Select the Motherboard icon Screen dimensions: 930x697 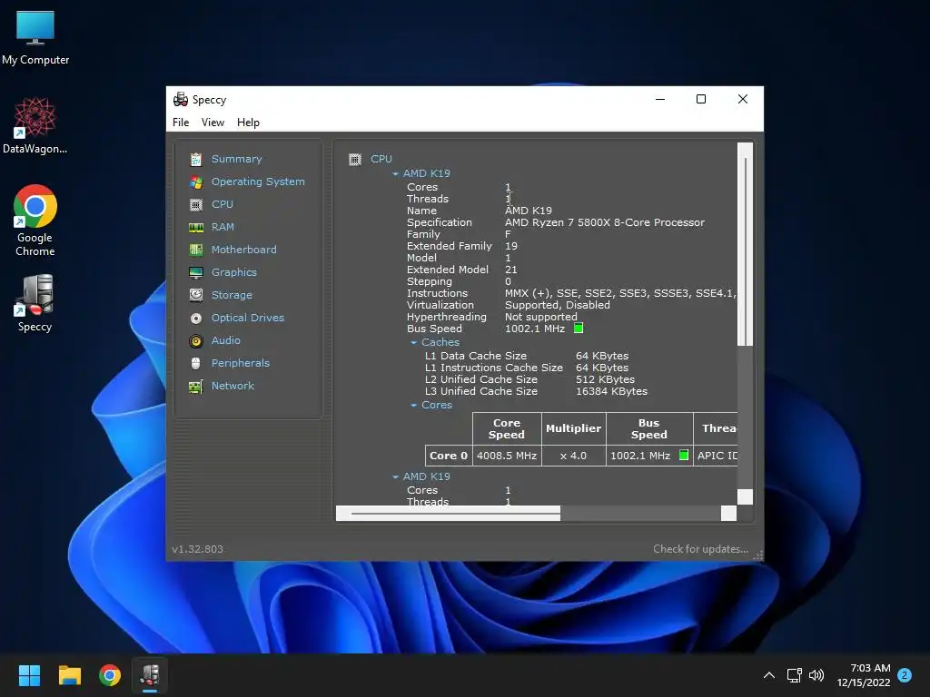[x=196, y=250]
